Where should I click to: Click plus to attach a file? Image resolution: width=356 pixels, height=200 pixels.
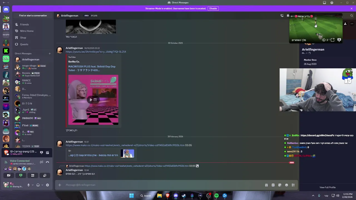point(60,185)
